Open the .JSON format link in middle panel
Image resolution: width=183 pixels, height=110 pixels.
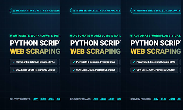click(x=111, y=99)
